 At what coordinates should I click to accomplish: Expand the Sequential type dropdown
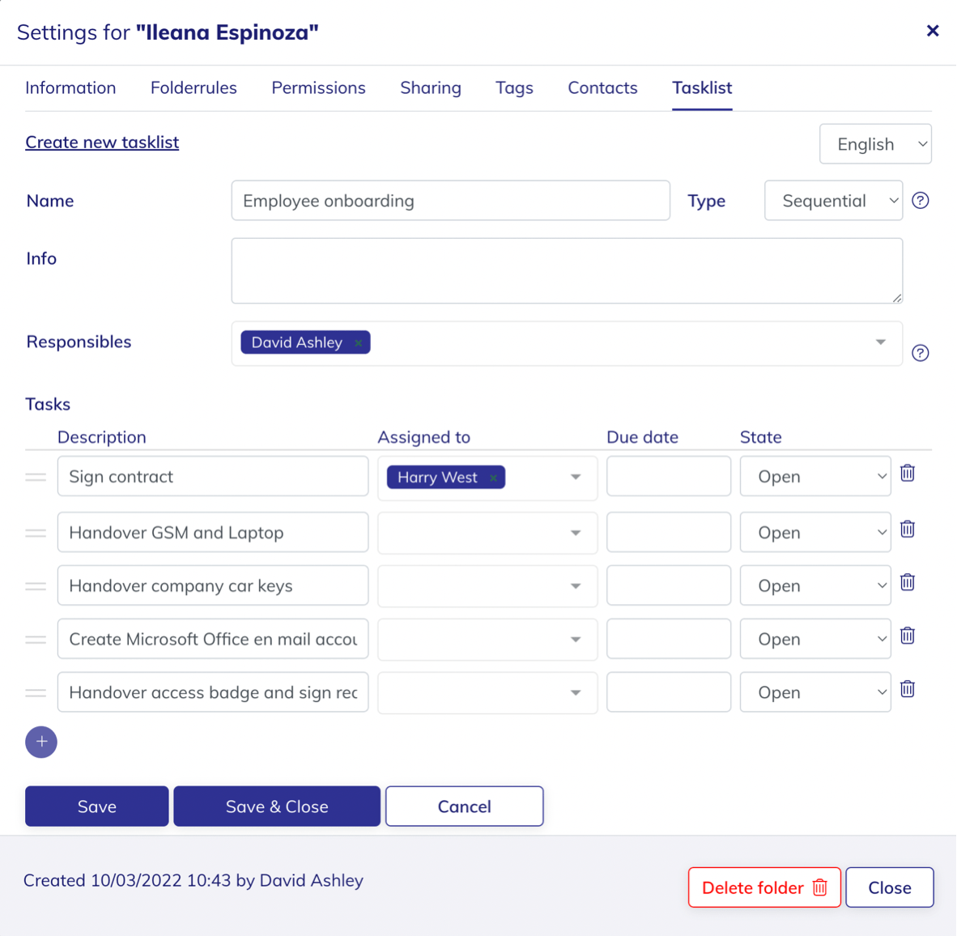point(833,201)
